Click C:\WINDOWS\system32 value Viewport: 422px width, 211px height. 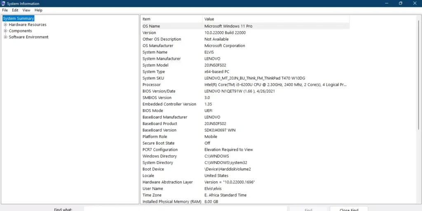(x=226, y=162)
